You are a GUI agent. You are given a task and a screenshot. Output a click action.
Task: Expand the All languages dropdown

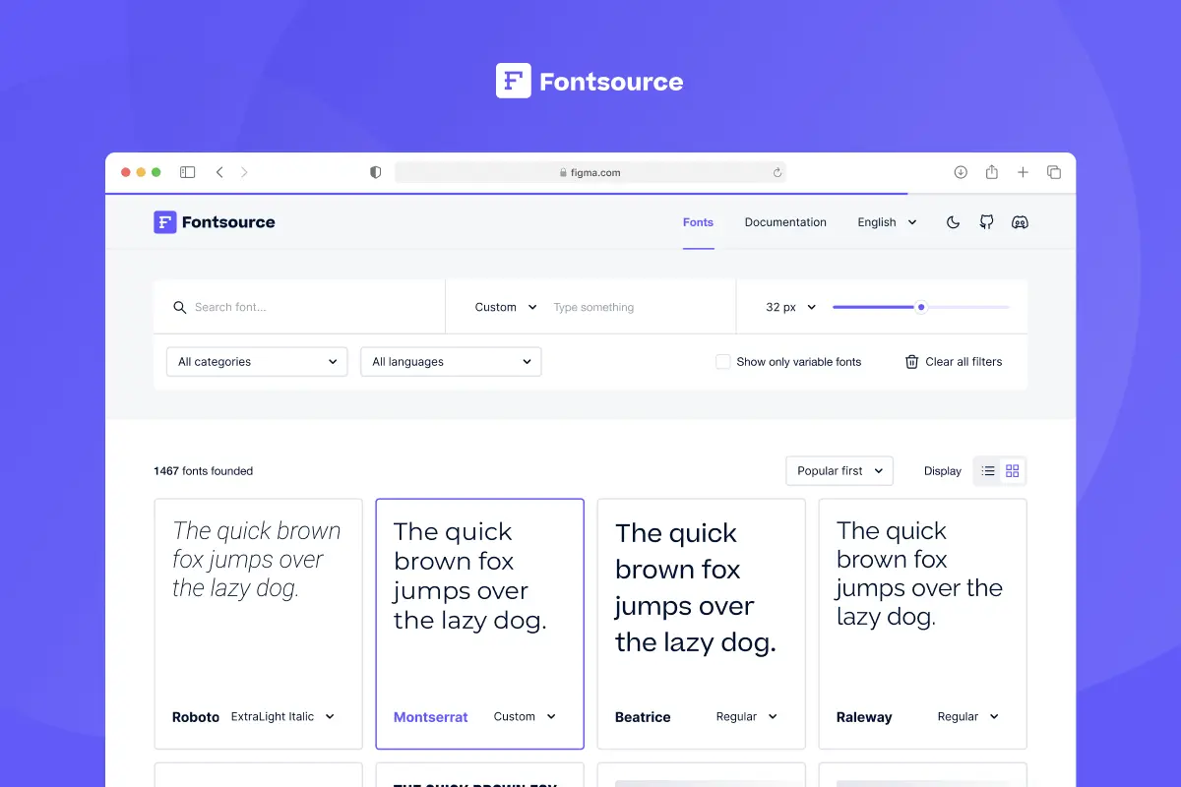point(450,361)
